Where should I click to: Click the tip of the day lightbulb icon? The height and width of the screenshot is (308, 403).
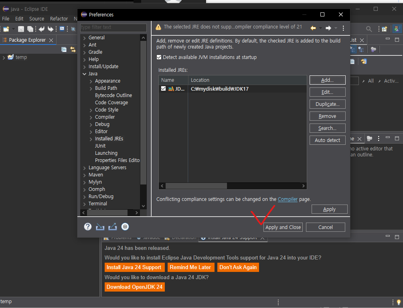pyautogui.click(x=399, y=302)
